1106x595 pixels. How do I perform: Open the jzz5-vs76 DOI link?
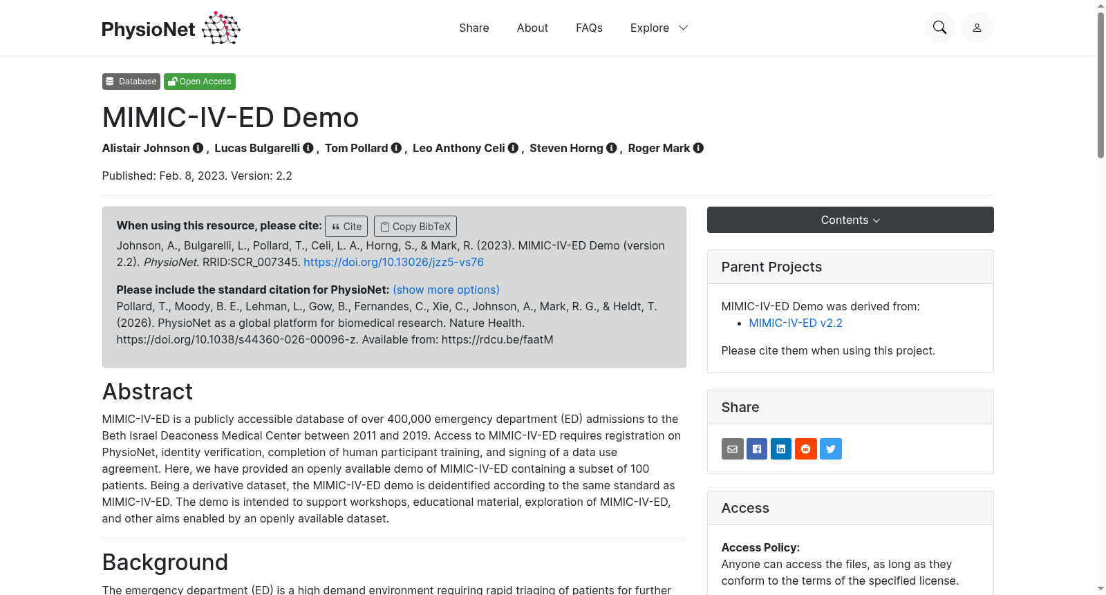[393, 262]
